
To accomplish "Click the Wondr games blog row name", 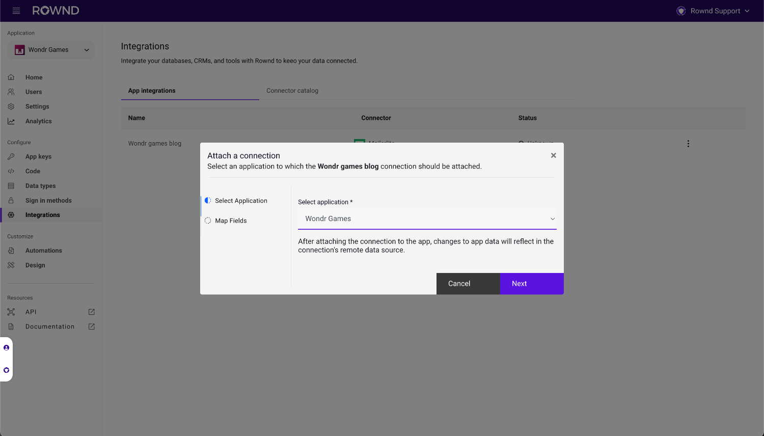I will (x=155, y=144).
